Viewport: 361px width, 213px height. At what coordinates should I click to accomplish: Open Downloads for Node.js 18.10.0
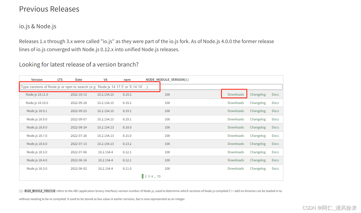236,103
